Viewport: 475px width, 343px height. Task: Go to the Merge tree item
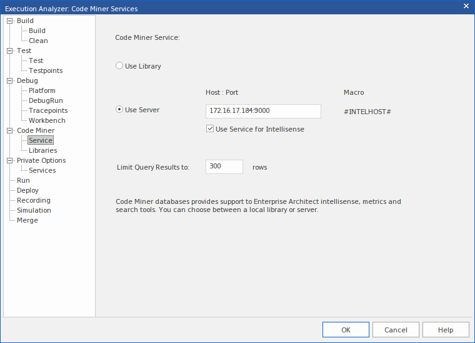pos(27,220)
